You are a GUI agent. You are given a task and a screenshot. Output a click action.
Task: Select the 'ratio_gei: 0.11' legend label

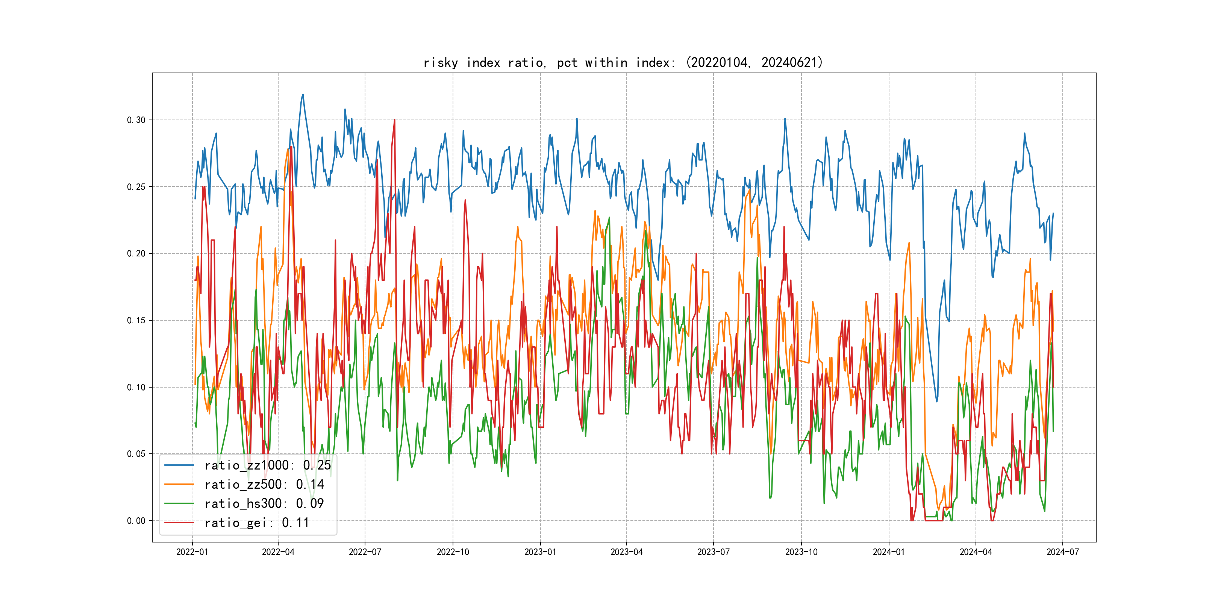tap(256, 523)
